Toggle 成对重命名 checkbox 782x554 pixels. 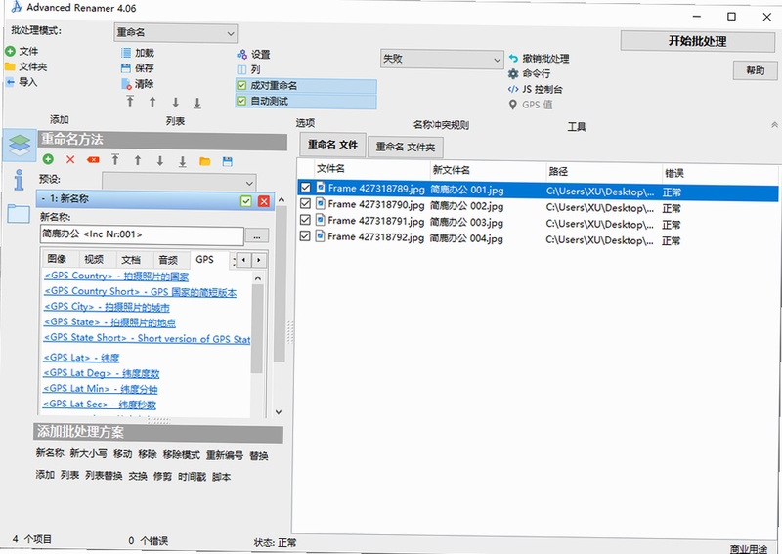coord(241,85)
